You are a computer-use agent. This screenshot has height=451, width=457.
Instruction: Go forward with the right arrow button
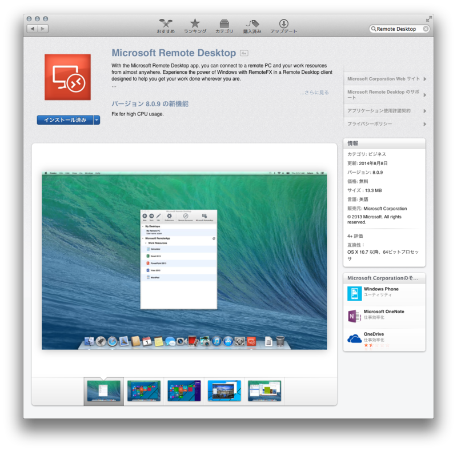tap(43, 29)
